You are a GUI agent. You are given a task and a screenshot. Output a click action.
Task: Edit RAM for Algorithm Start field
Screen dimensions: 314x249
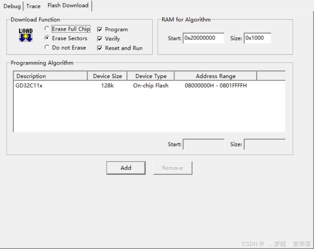point(204,38)
